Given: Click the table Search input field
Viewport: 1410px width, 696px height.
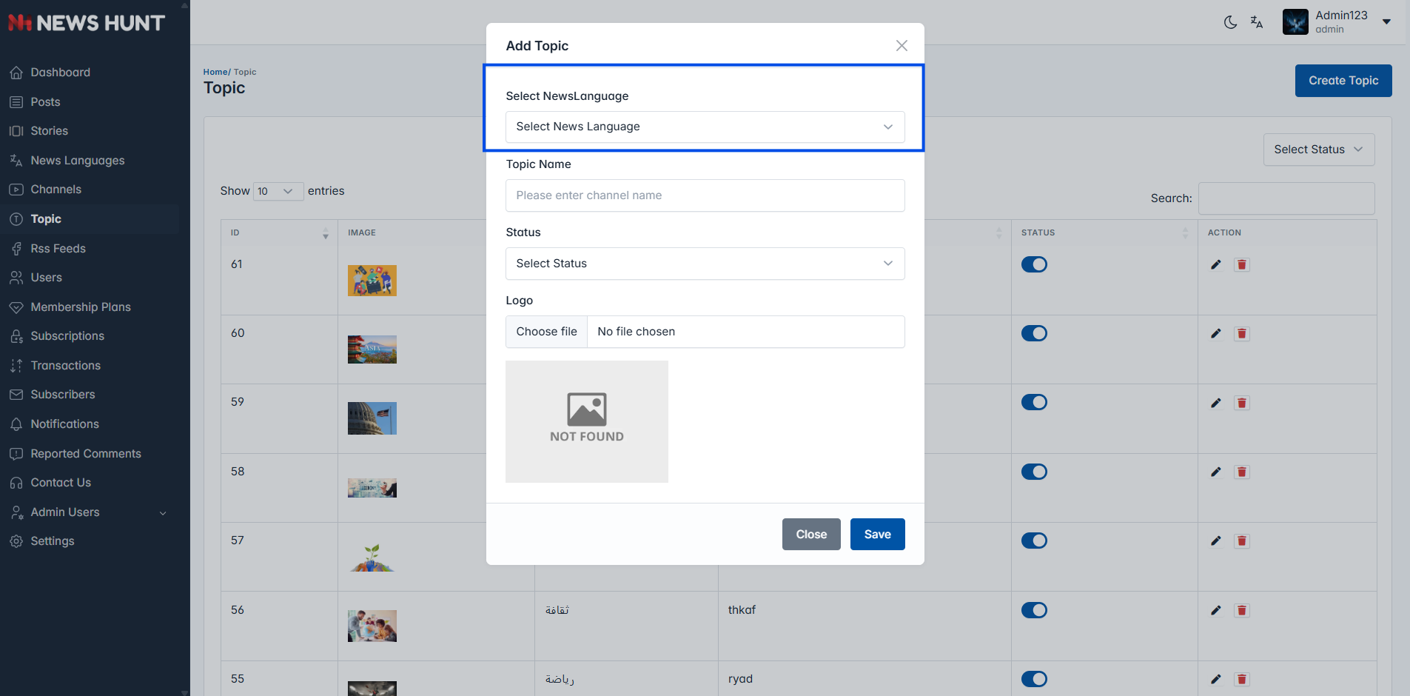Looking at the screenshot, I should 1286,198.
